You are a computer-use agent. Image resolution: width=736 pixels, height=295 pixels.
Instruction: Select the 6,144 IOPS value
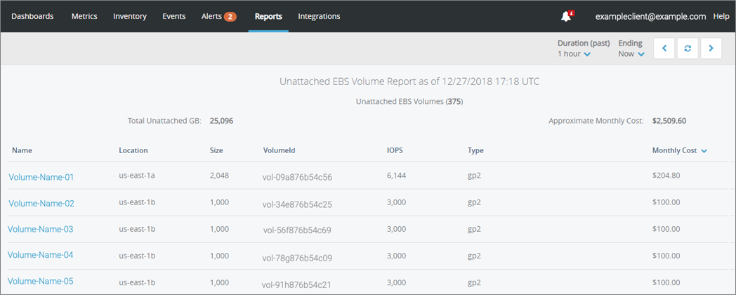(396, 176)
